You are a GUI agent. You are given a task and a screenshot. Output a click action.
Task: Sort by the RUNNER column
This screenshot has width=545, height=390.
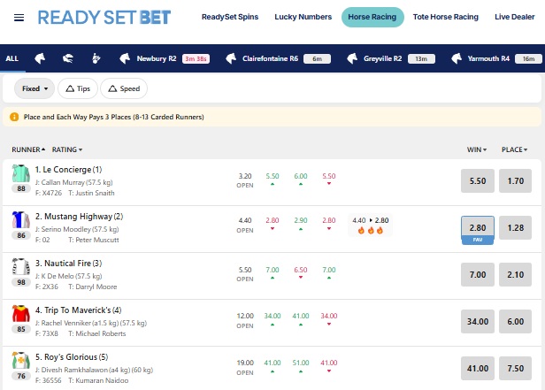28,149
